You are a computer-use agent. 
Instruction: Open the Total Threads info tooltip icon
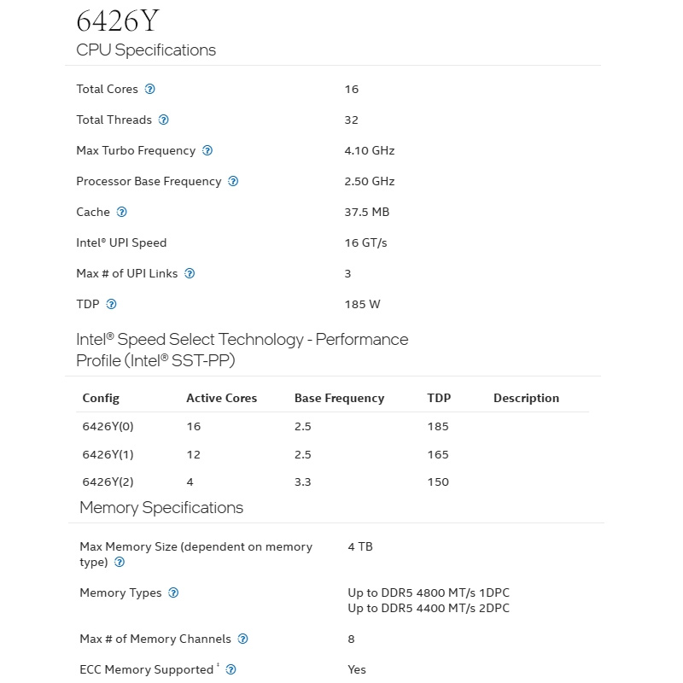coord(163,120)
